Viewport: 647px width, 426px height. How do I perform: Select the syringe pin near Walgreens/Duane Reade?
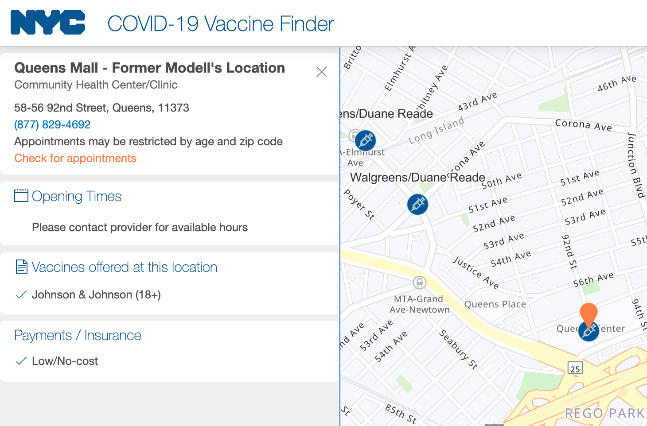coord(417,204)
